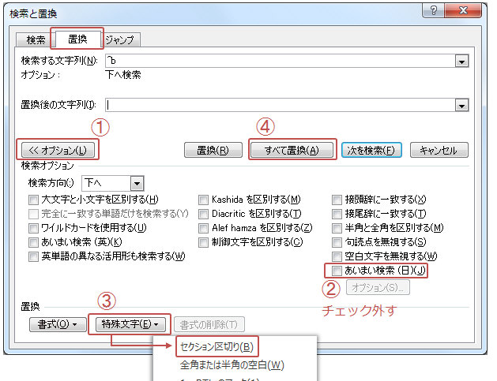Click the 置換(R) button
This screenshot has width=497, height=381.
pos(213,150)
